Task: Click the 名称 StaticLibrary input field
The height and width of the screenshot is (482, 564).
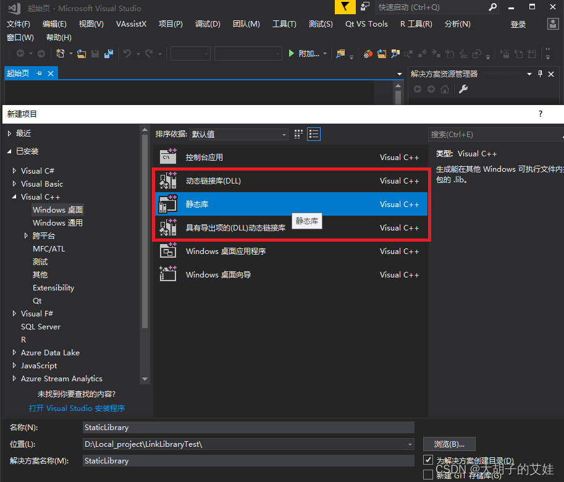Action: tap(248, 428)
